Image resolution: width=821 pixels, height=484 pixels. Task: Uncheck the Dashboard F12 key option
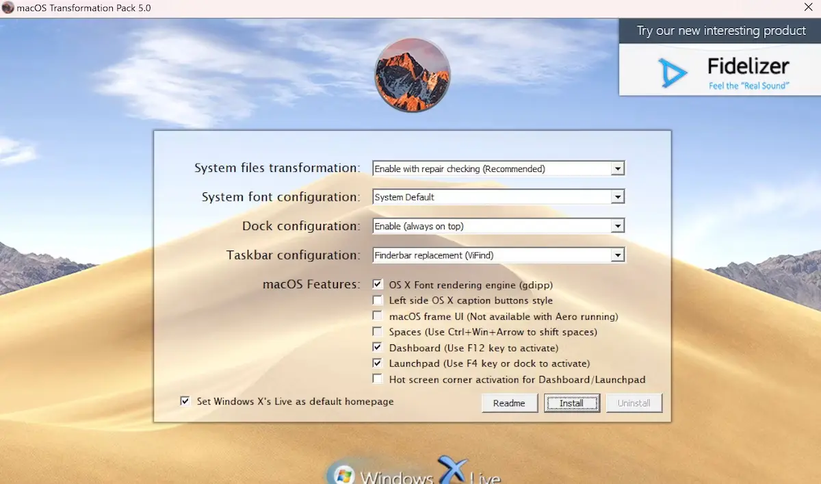pyautogui.click(x=377, y=347)
